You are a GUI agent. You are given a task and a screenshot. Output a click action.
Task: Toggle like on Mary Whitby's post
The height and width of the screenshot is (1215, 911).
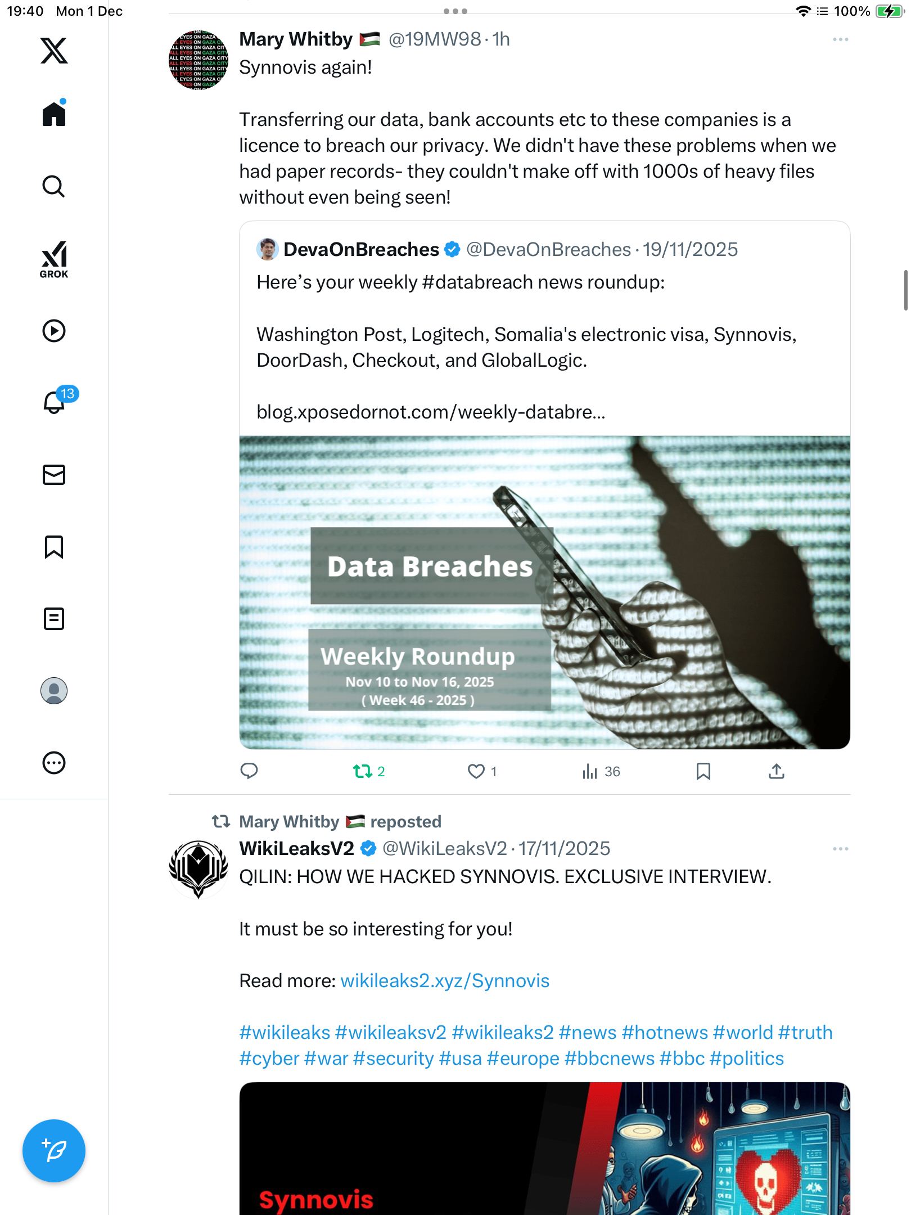coord(476,771)
